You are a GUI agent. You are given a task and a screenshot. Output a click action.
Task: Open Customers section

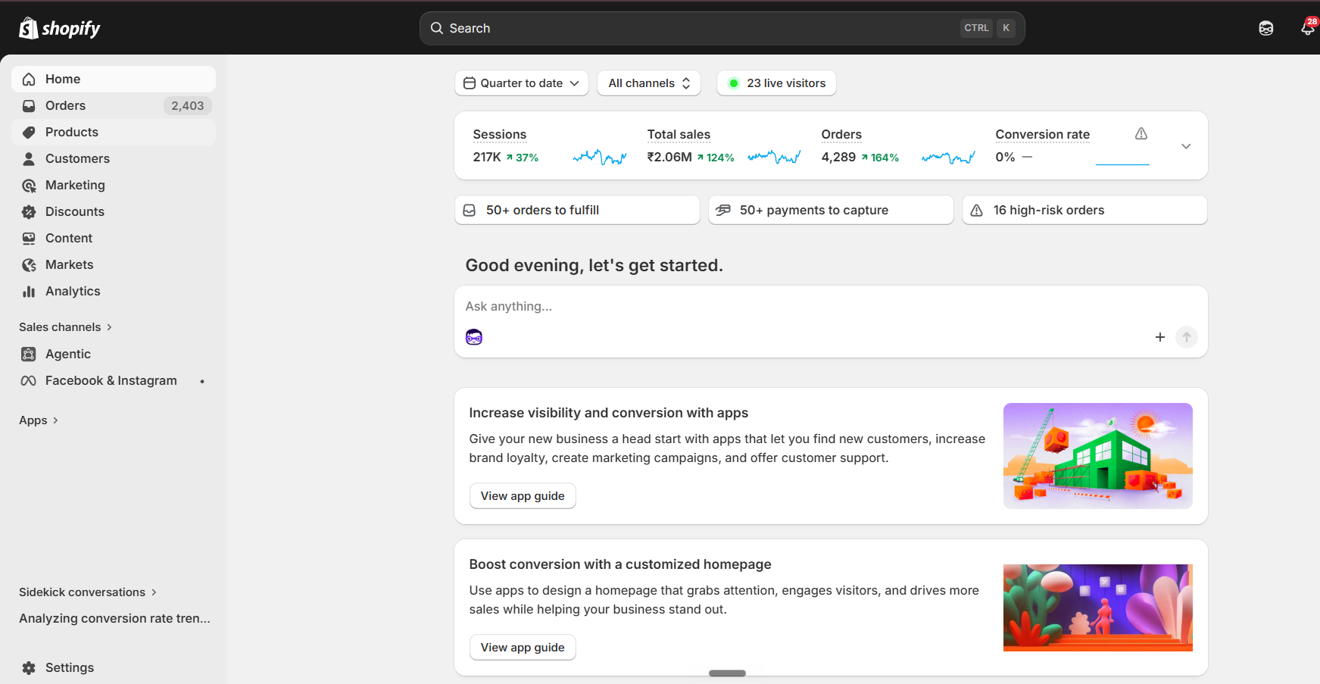[x=114, y=158]
